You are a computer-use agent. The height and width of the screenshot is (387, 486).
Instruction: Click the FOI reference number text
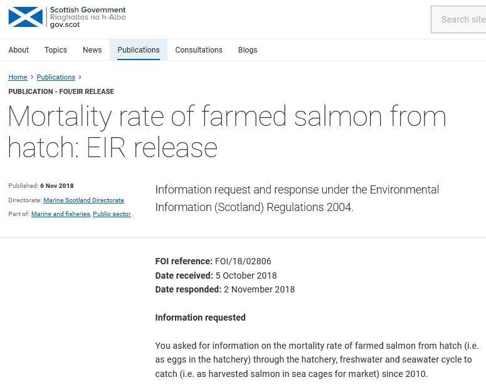(243, 261)
